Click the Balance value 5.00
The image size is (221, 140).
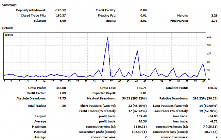click(x=63, y=21)
